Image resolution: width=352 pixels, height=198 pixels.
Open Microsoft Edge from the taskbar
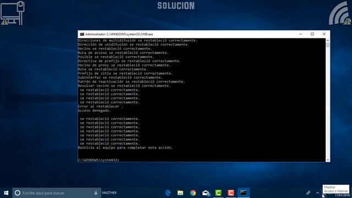[x=168, y=193]
